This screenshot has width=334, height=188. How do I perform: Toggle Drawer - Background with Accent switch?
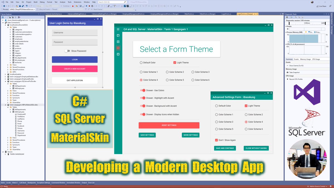click(143, 106)
